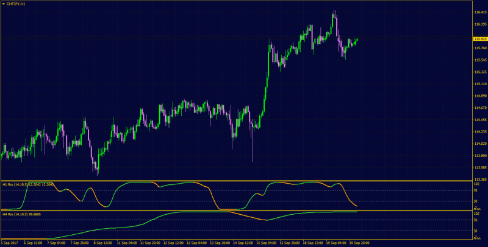The width and height of the screenshot is (488, 247).
Task: Click the 5 Sep 2017 time axis label
Action: pyautogui.click(x=8, y=243)
